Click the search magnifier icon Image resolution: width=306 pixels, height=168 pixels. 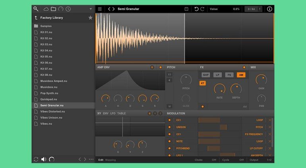click(36, 9)
